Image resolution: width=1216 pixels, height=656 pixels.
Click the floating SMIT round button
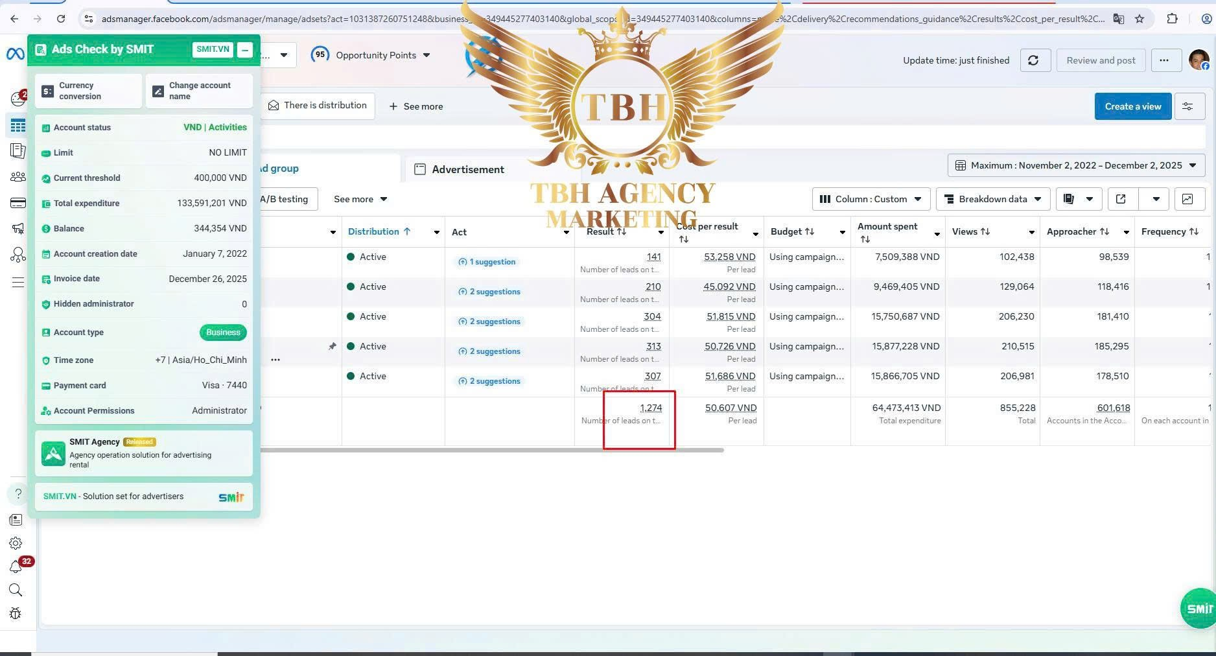(1198, 608)
